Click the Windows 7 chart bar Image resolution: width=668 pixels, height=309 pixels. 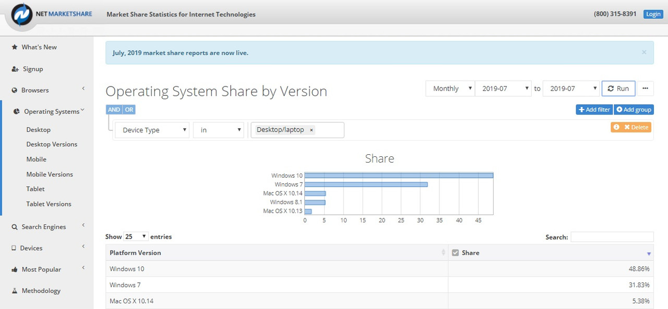pos(366,184)
